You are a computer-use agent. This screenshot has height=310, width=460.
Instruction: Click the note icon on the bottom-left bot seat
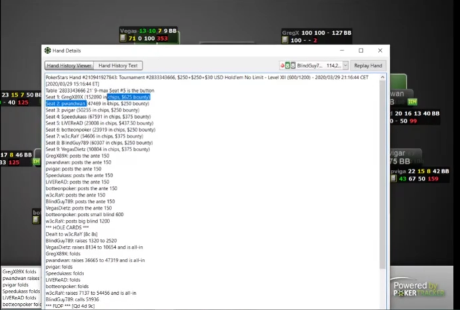(36, 219)
